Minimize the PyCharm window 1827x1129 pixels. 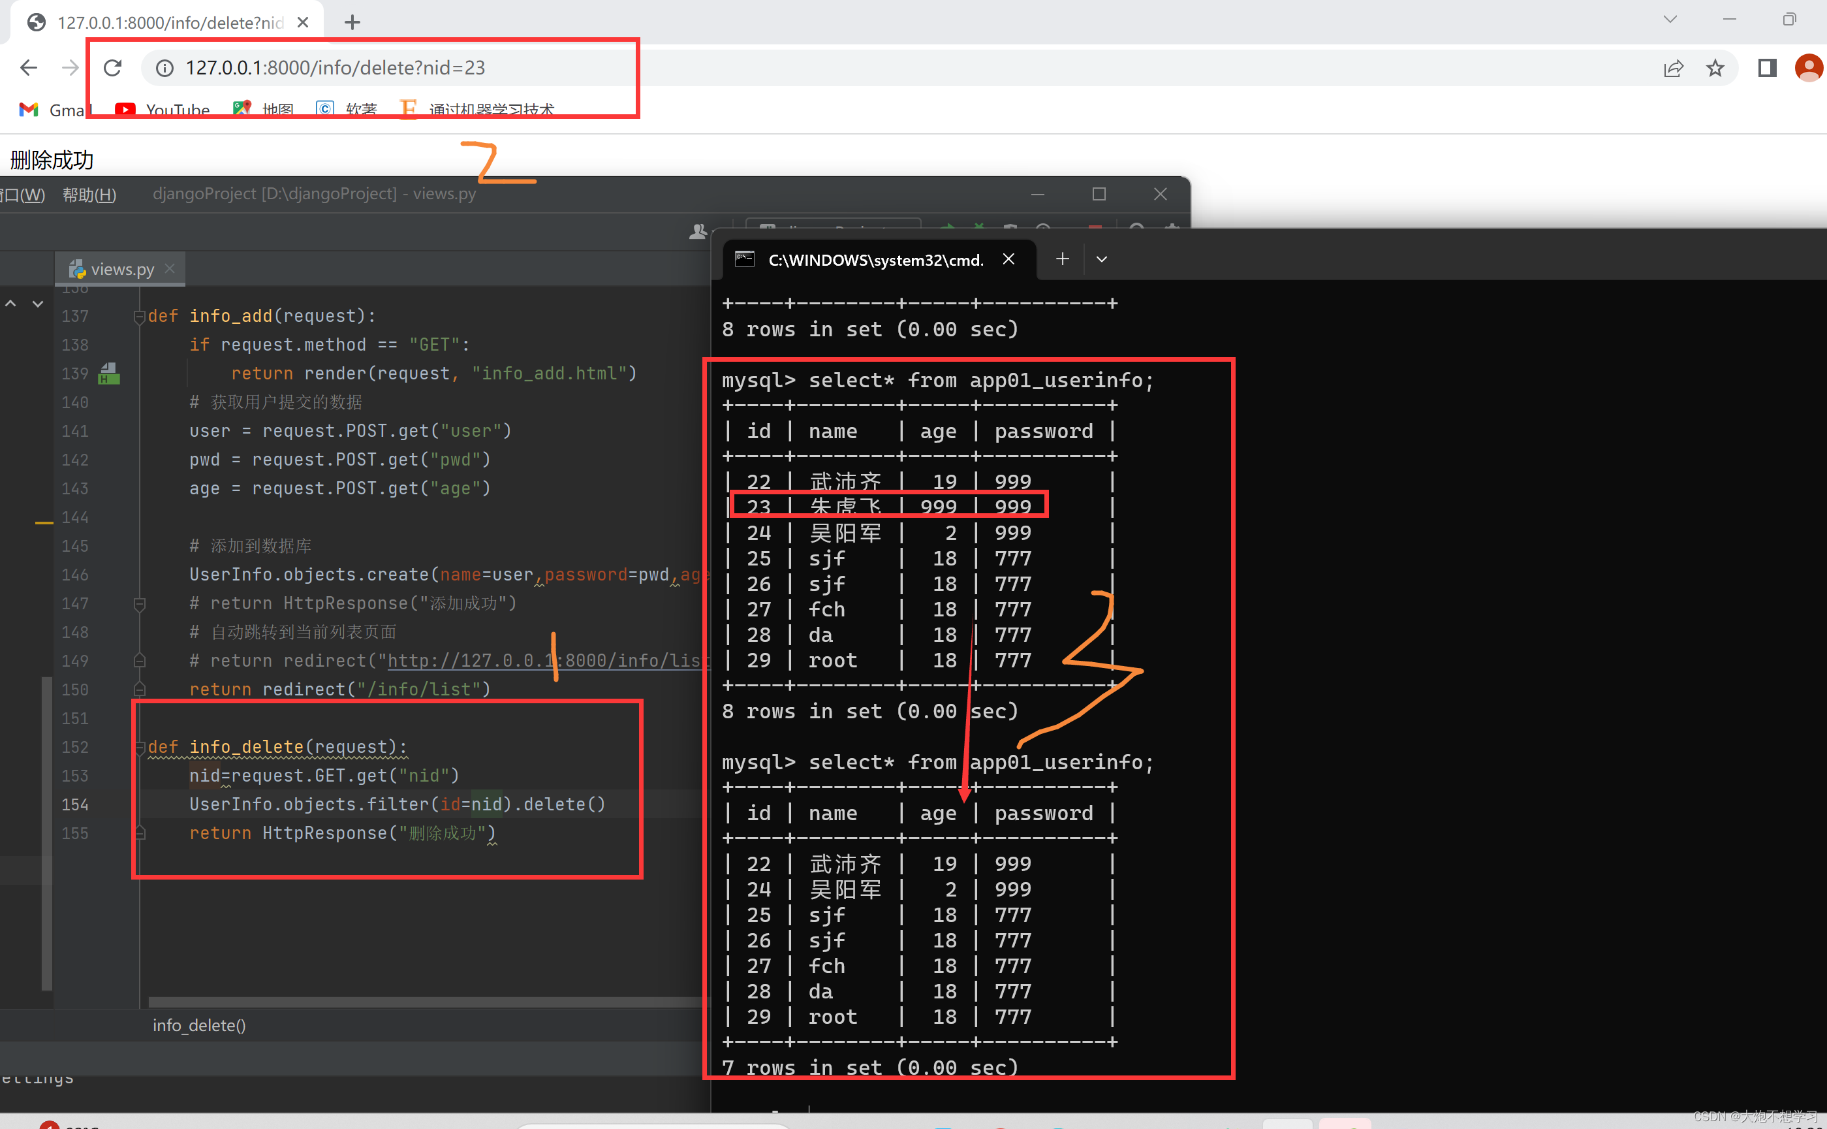1037,194
